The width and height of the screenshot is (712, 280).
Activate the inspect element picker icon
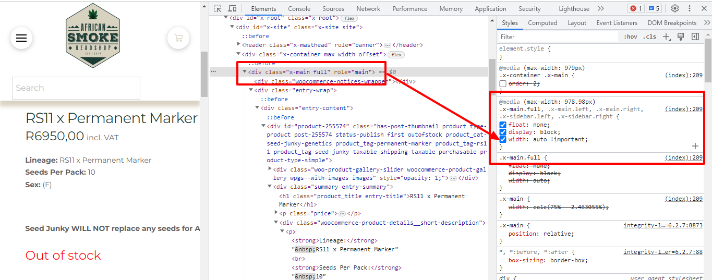[x=218, y=8]
